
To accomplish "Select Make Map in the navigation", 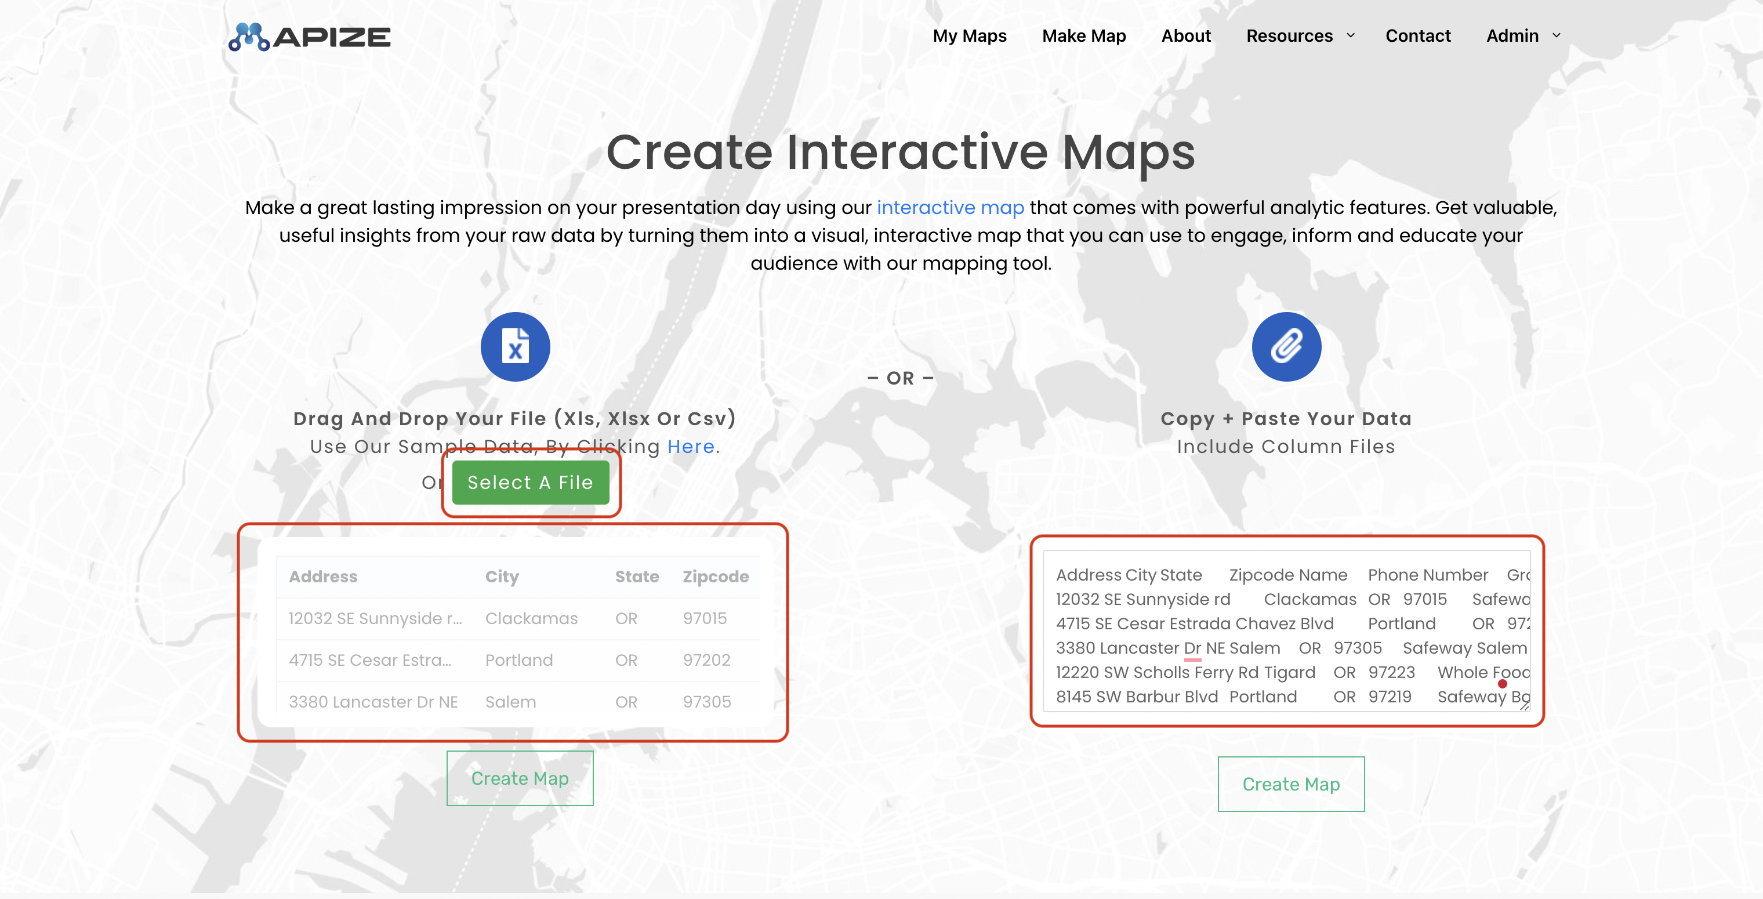I will pos(1083,35).
